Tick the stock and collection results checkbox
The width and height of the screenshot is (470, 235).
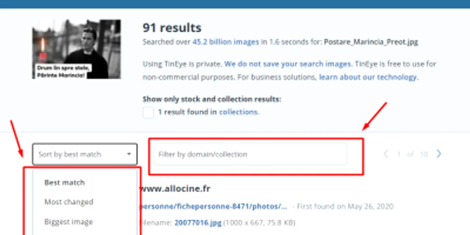click(x=148, y=112)
